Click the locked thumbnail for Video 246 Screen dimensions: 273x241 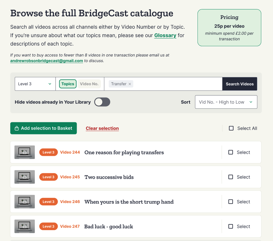(24, 202)
